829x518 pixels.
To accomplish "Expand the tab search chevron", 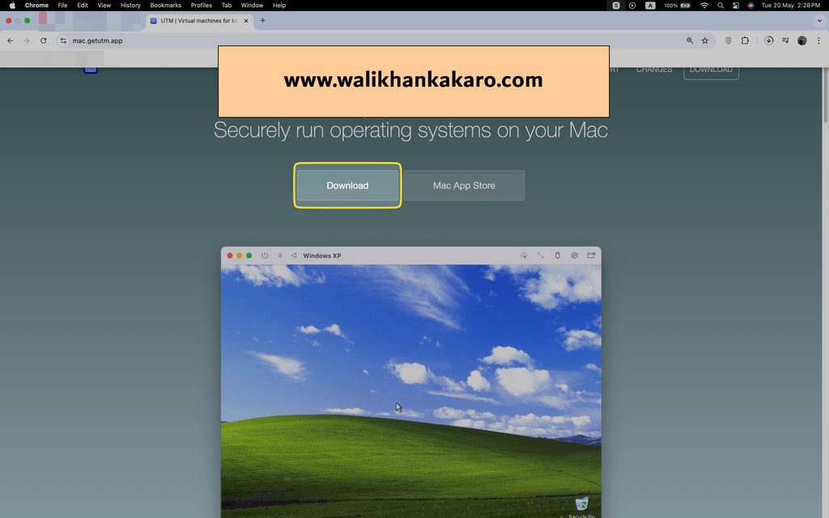I will [819, 20].
